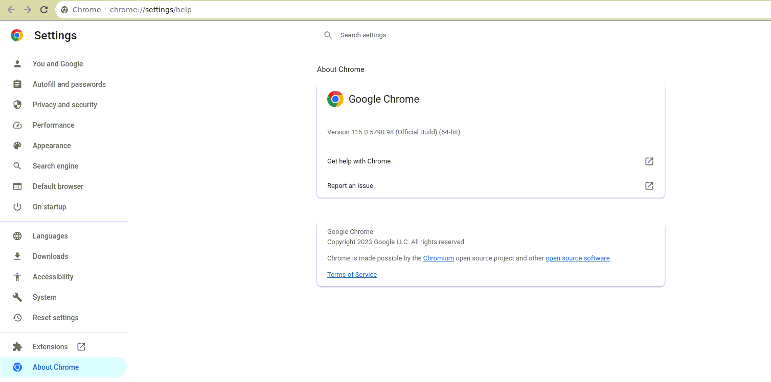Open the Chromium link
The width and height of the screenshot is (771, 382).
tap(439, 258)
